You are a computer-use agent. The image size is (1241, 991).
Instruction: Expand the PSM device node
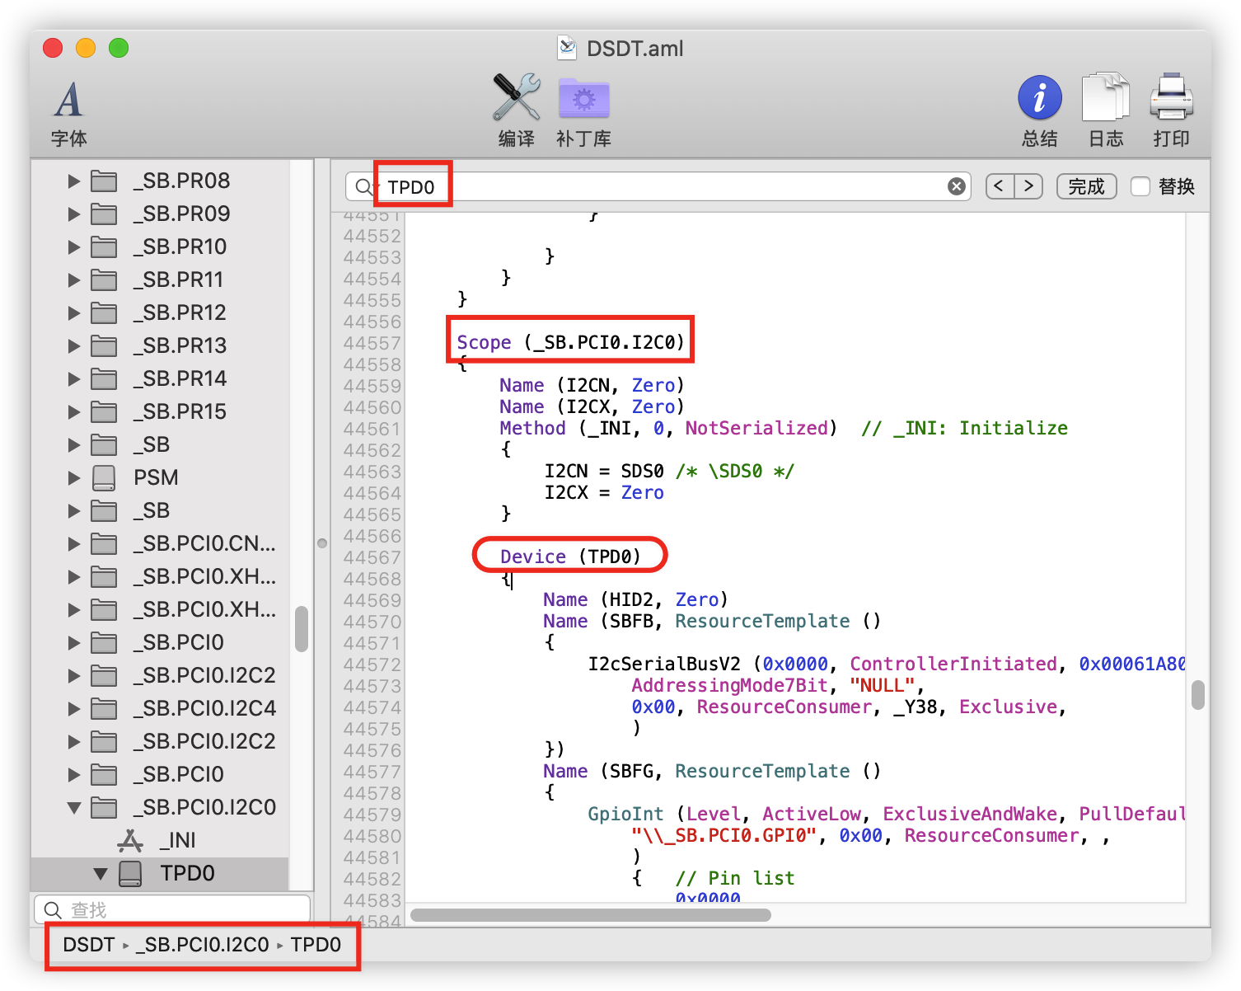74,477
